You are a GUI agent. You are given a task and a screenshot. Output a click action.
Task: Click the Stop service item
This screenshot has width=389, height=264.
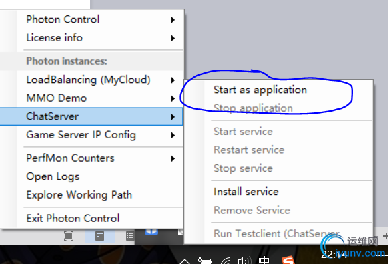click(279, 168)
